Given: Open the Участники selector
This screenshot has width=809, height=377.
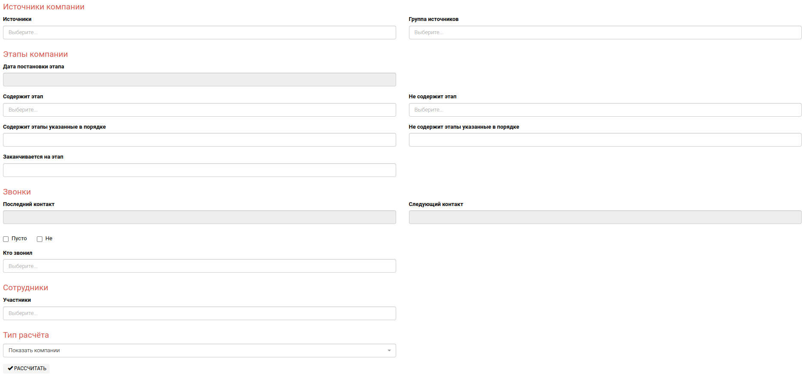Looking at the screenshot, I should coord(199,313).
